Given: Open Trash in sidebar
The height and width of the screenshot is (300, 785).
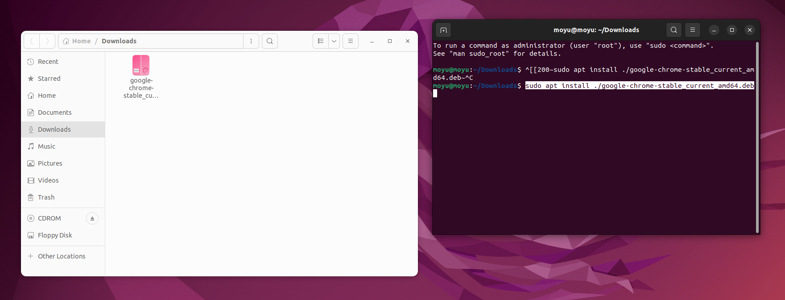Looking at the screenshot, I should pyautogui.click(x=63, y=197).
